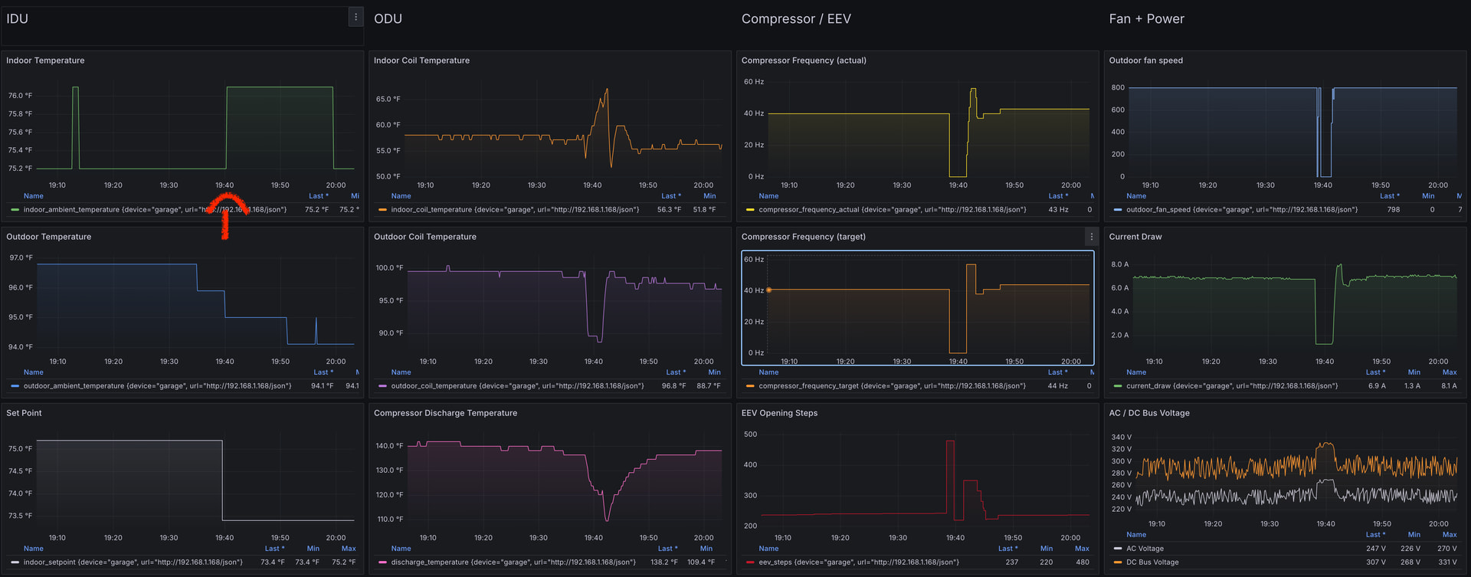
Task: Toggle DC Bus Voltage series visibility
Action: click(x=1152, y=562)
